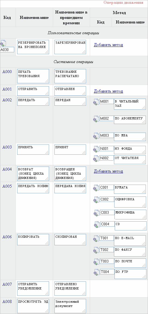This screenshot has height=314, width=148.
Task: Click the A030 code input field
Action: (7, 50)
